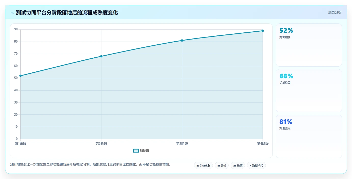Click y-axis tick label 90
This screenshot has width=352, height=179.
(16, 29)
